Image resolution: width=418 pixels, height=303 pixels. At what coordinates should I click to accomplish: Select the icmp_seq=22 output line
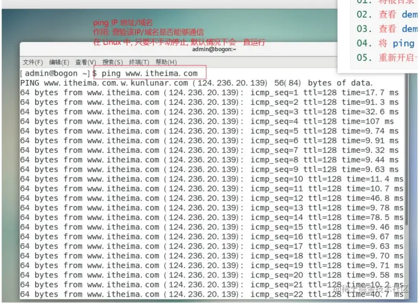tap(212, 294)
